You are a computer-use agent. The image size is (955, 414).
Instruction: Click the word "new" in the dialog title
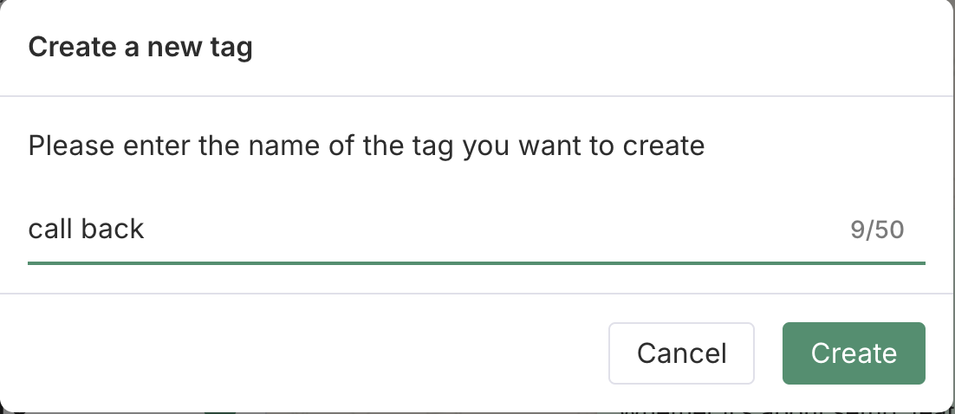[x=176, y=47]
